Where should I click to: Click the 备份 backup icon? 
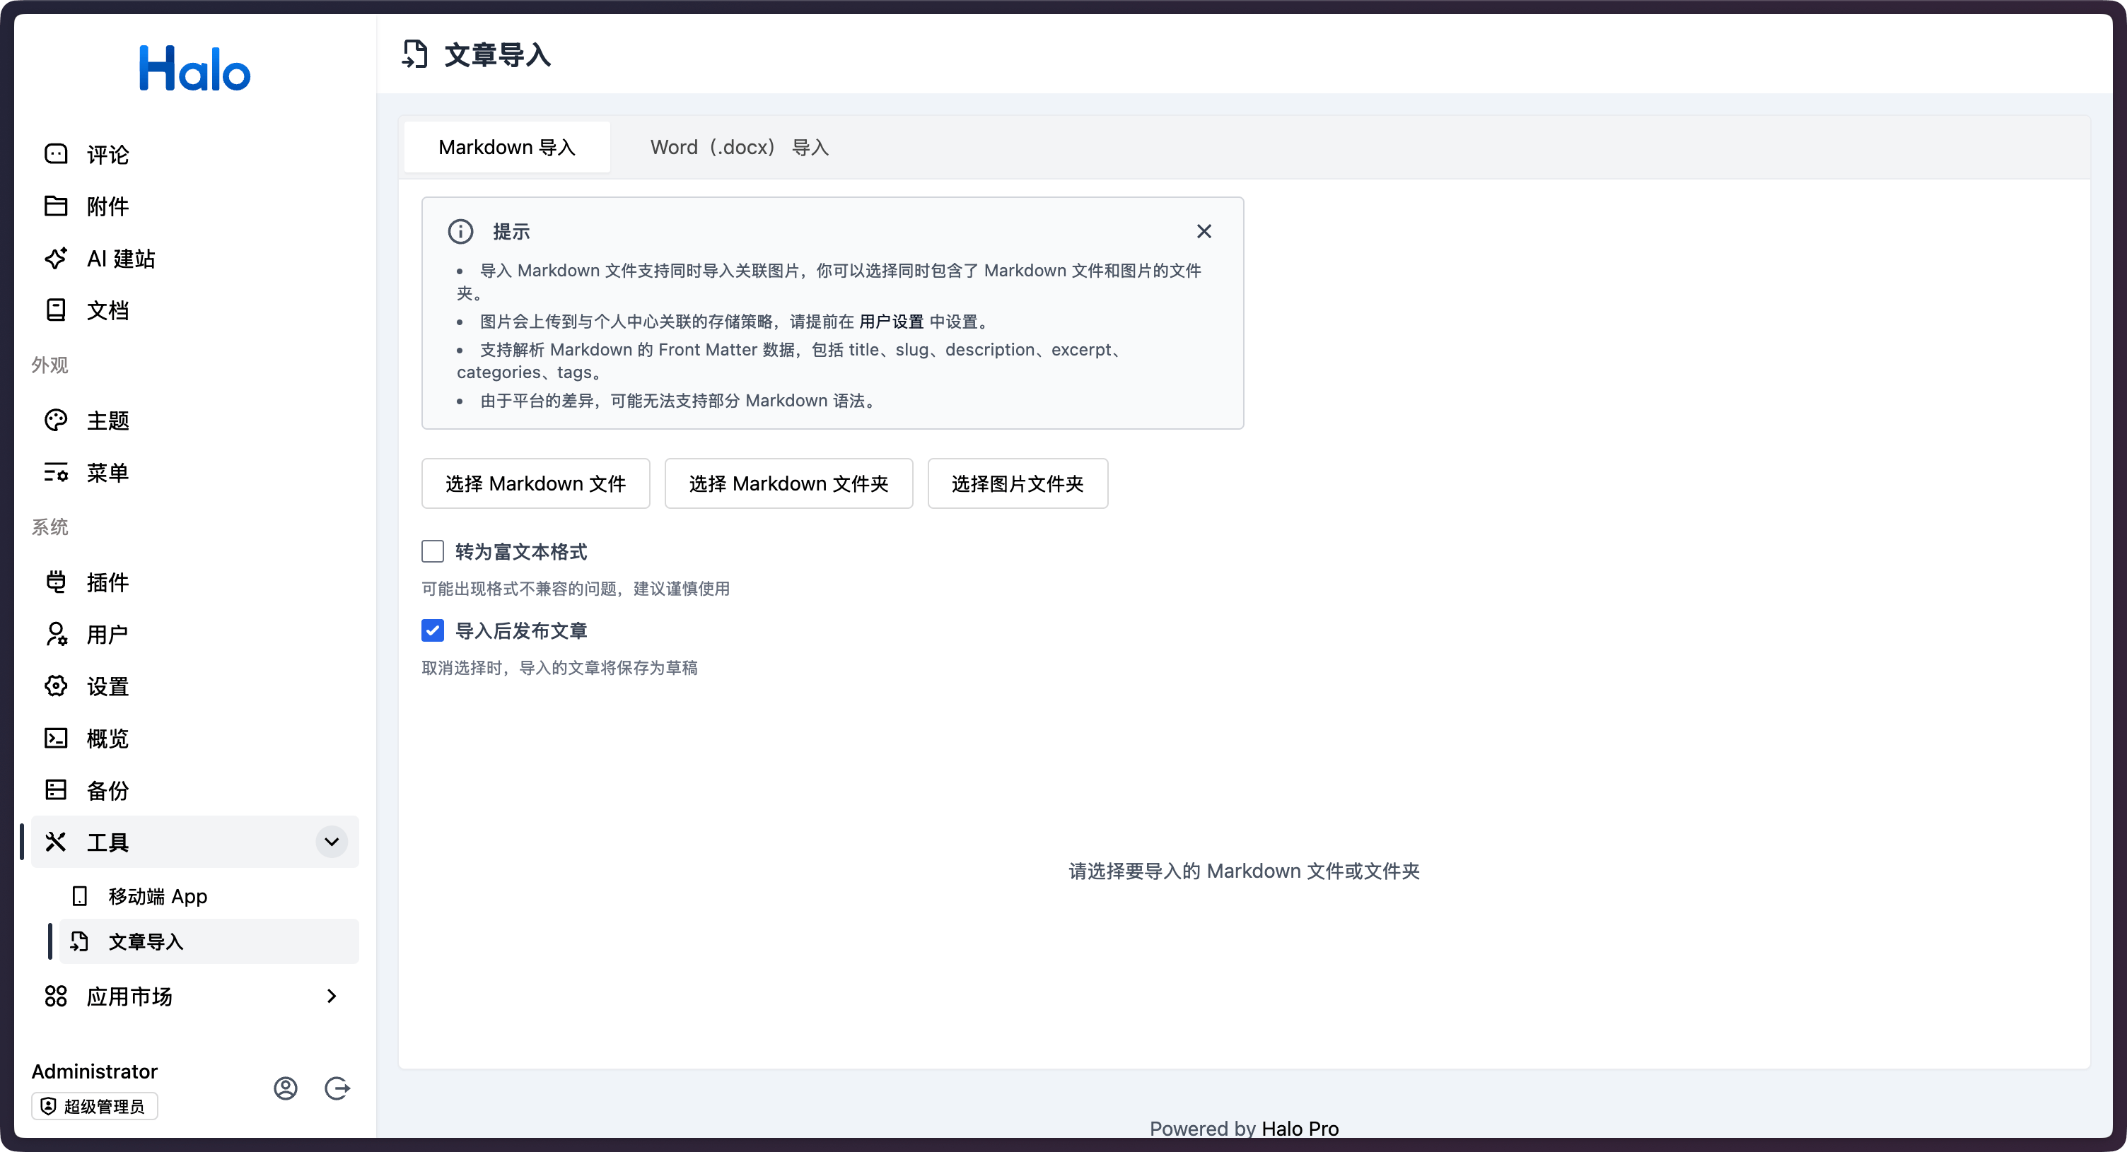(55, 789)
